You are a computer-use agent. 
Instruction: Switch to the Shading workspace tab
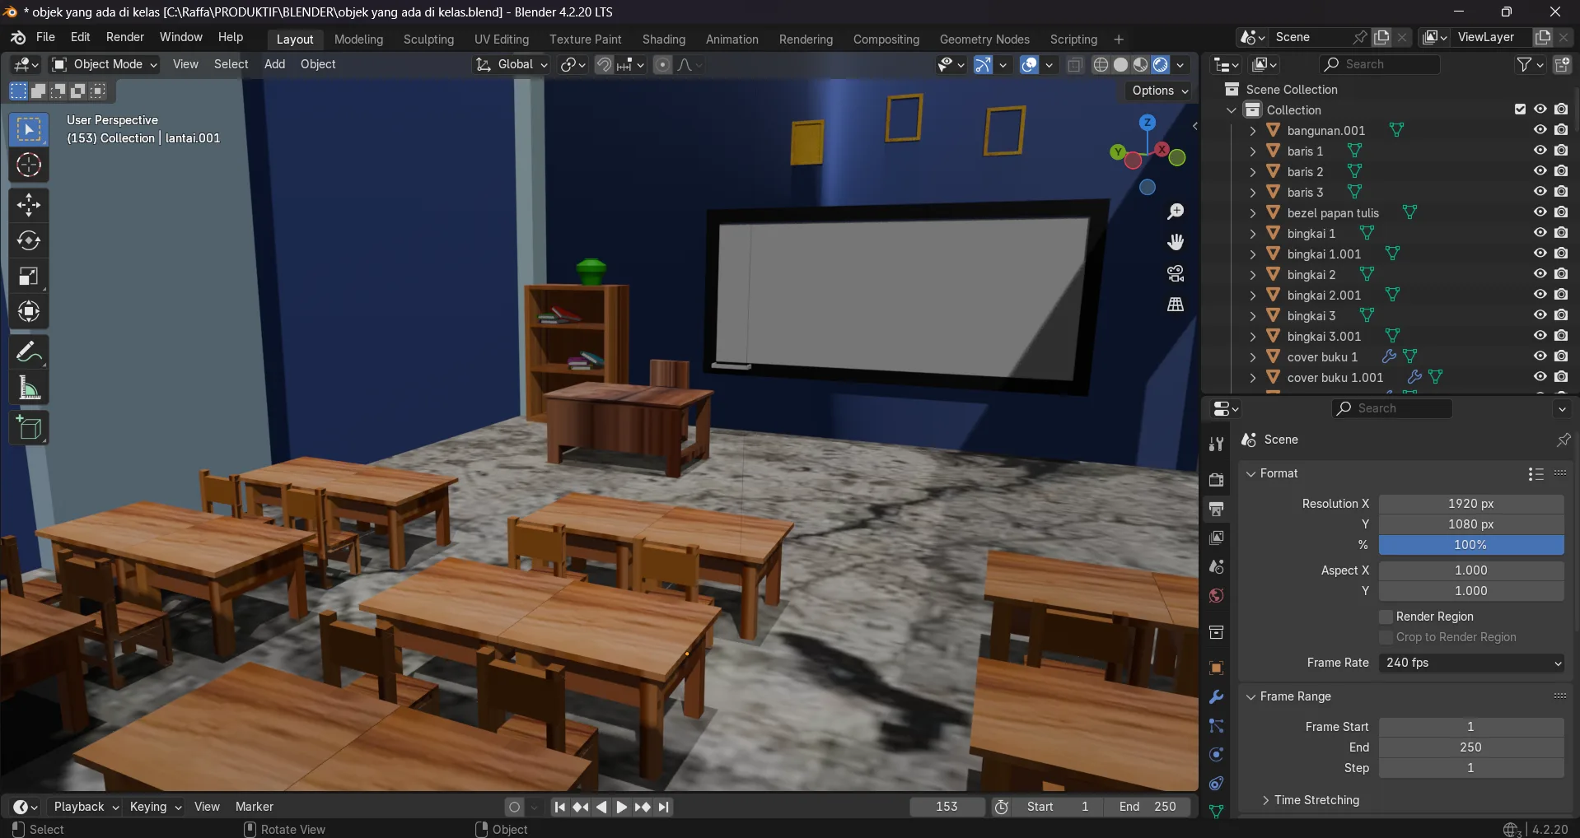tap(664, 40)
